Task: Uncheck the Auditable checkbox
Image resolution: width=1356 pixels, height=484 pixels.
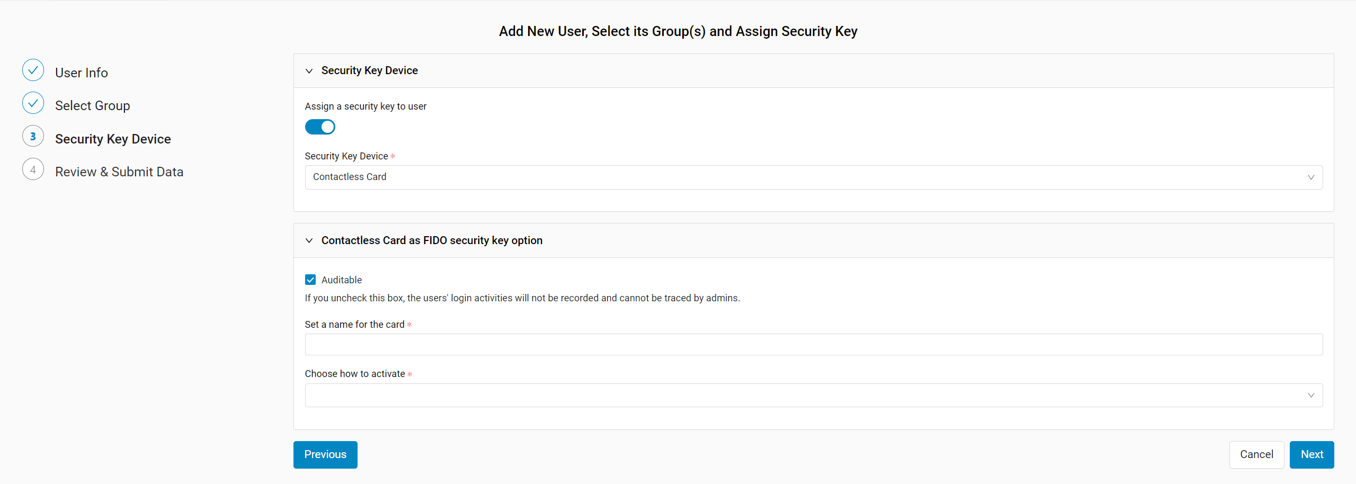Action: 310,280
